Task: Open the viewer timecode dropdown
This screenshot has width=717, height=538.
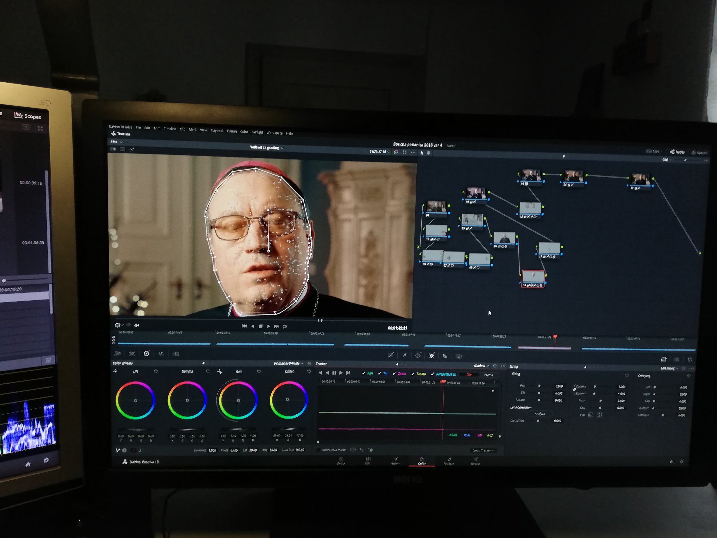Action: (x=379, y=152)
